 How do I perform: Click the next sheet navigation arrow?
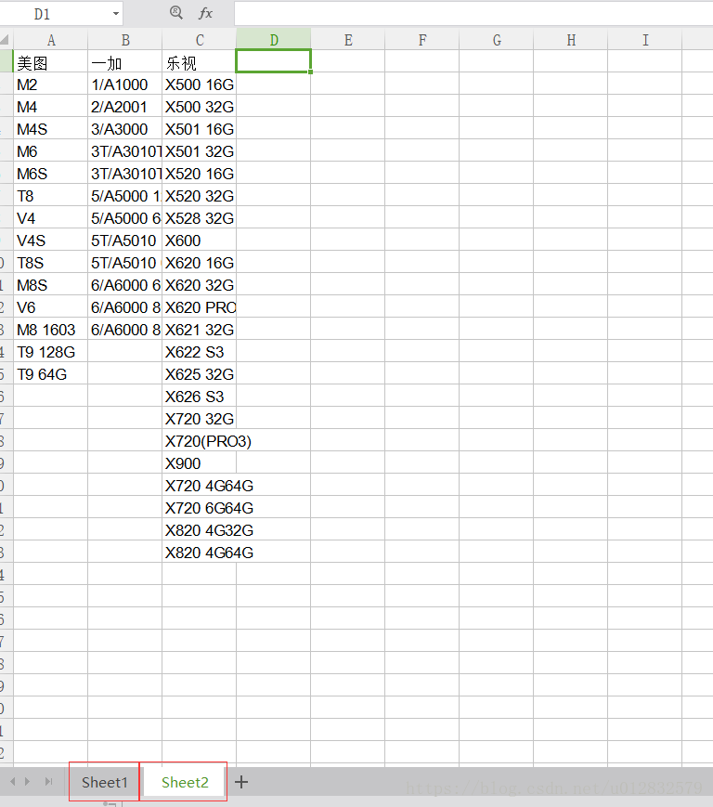[x=27, y=782]
